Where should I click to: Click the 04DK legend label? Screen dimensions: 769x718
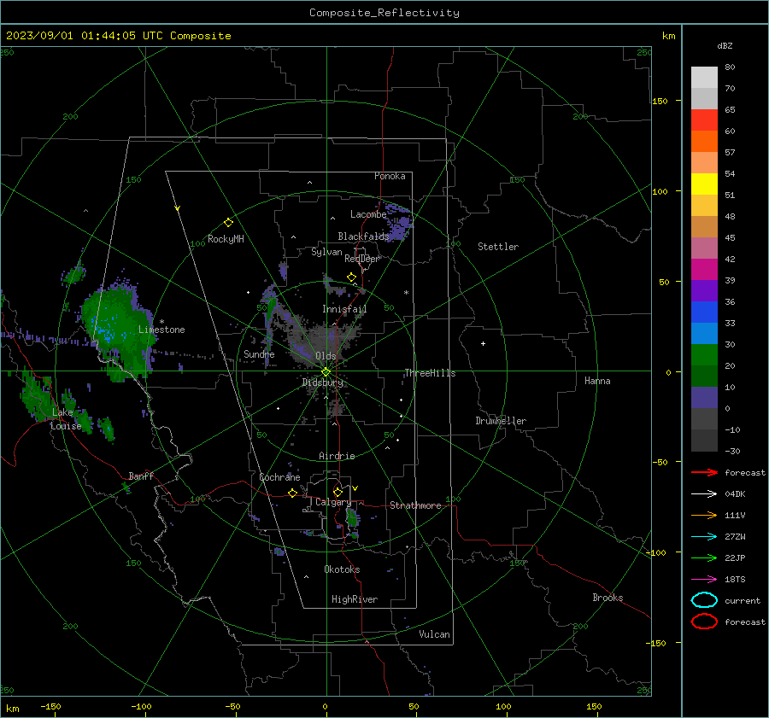(x=735, y=494)
